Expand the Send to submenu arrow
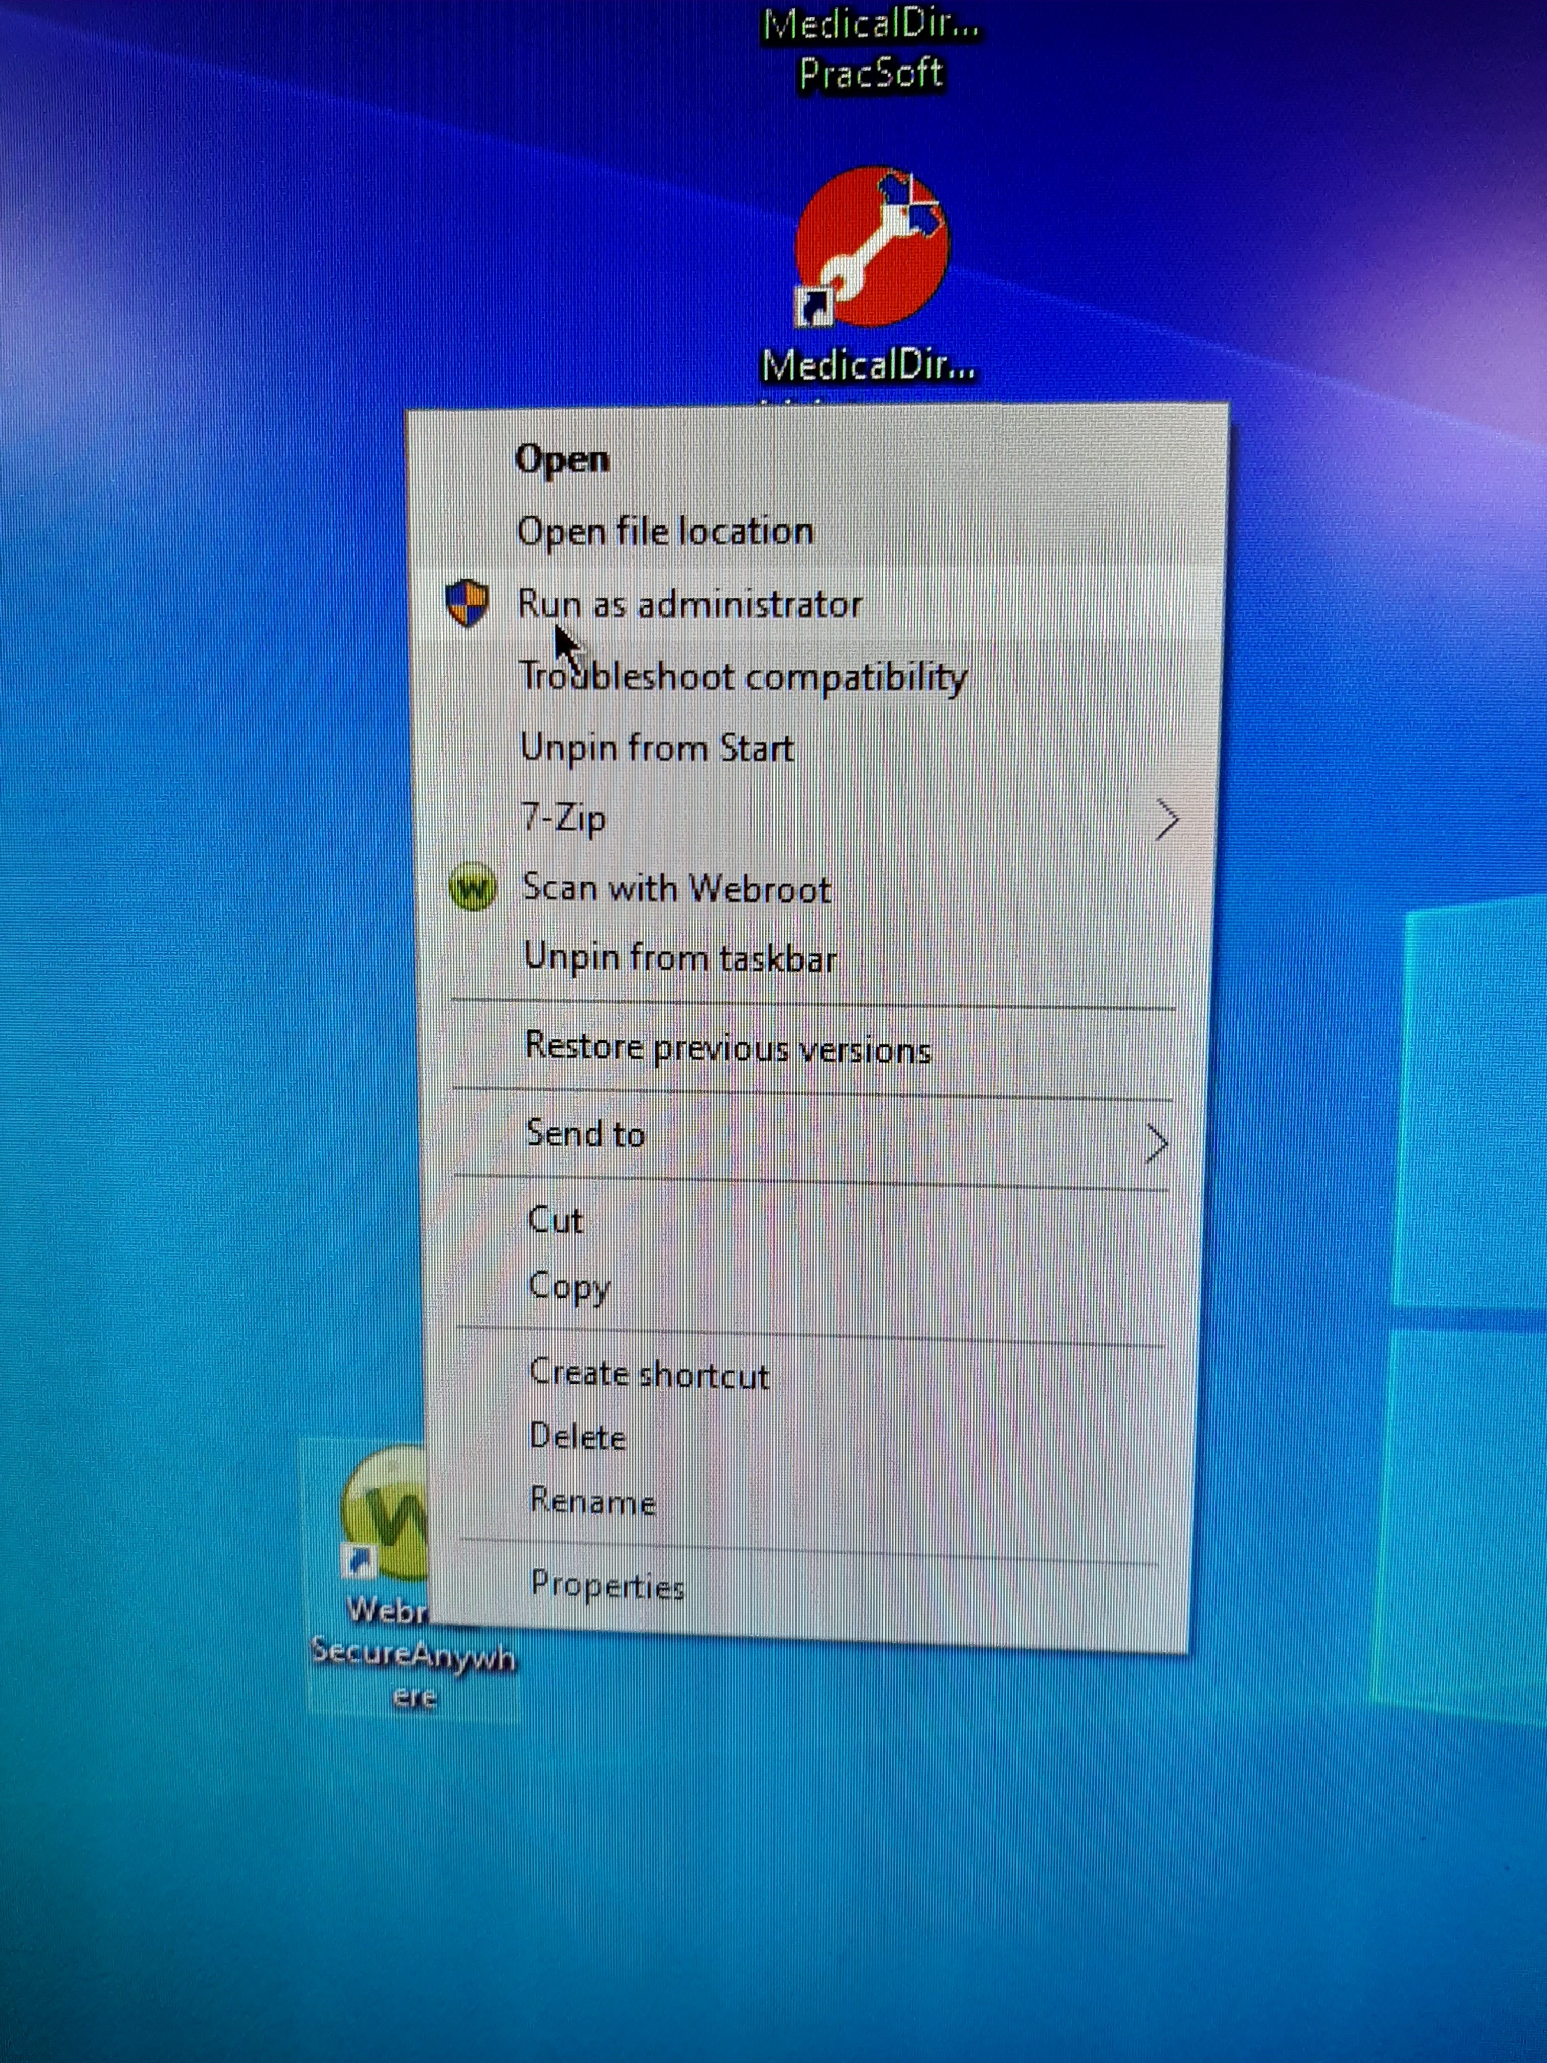 tap(1156, 1145)
